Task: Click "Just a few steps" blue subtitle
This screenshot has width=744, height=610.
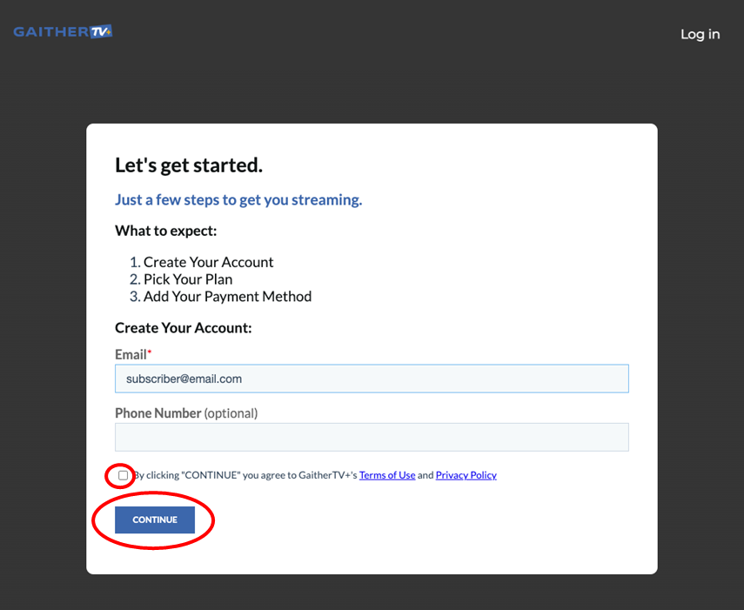Action: (x=238, y=199)
